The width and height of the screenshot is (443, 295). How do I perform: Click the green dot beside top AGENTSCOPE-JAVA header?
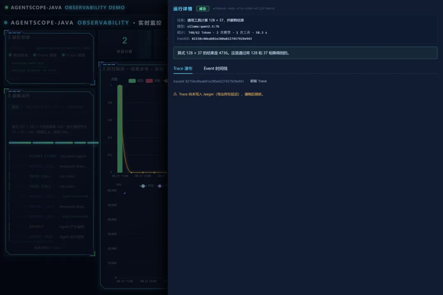tap(7, 8)
